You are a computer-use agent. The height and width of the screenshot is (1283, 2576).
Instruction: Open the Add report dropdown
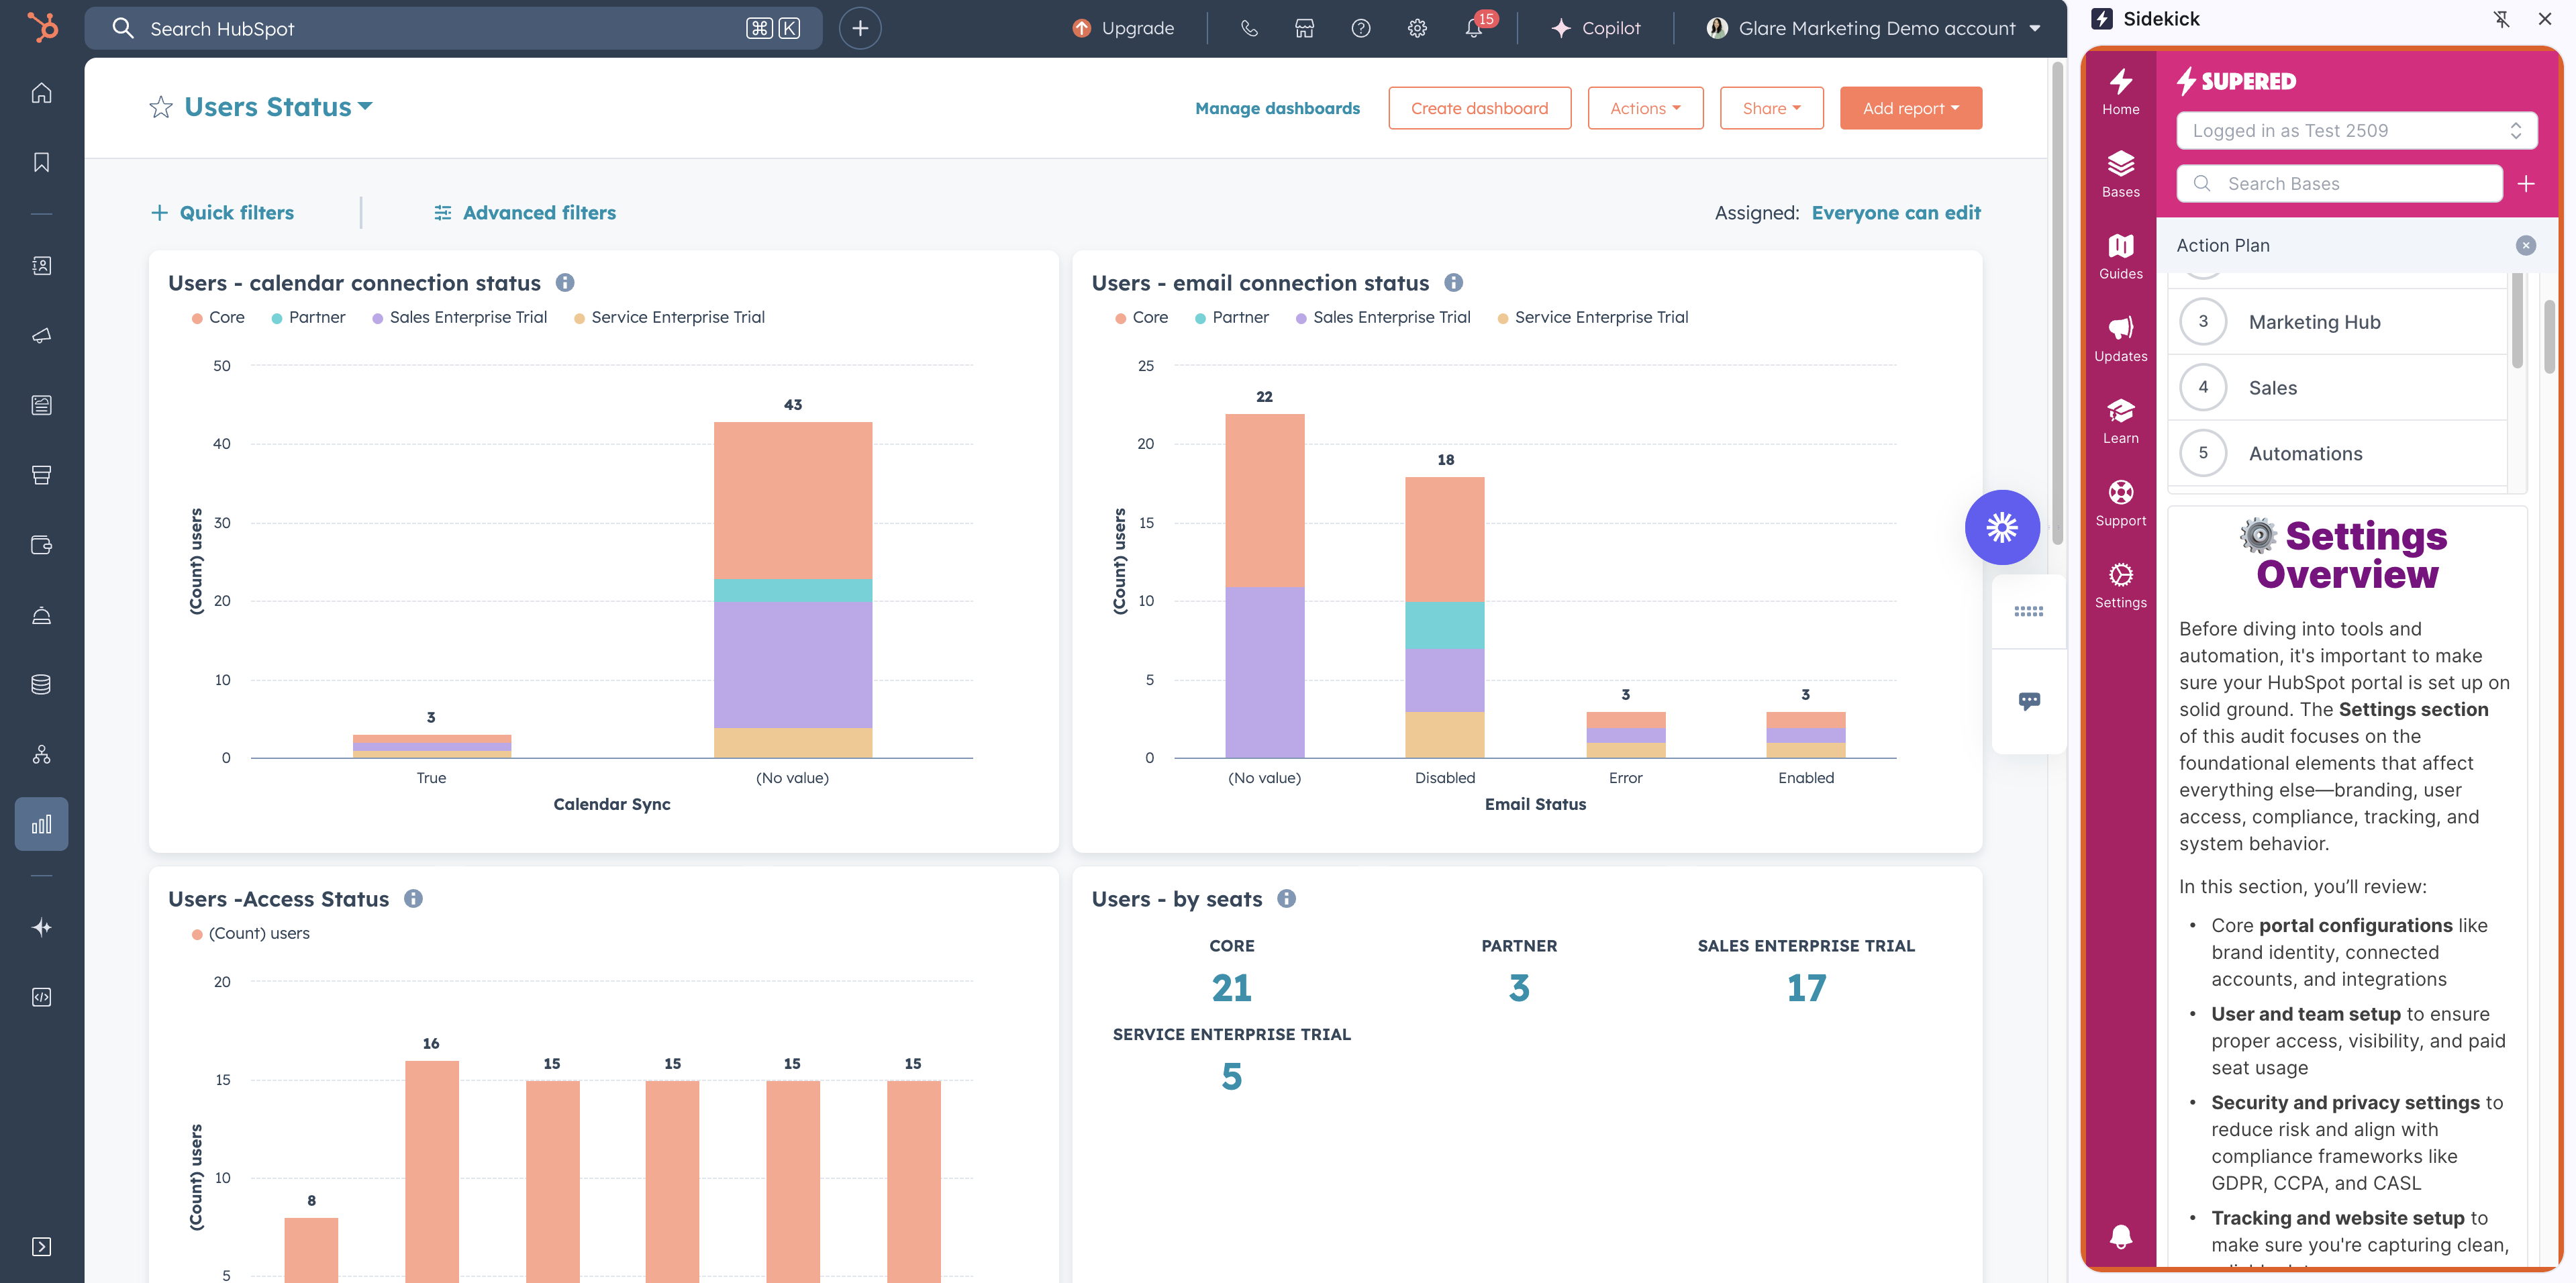tap(1910, 108)
